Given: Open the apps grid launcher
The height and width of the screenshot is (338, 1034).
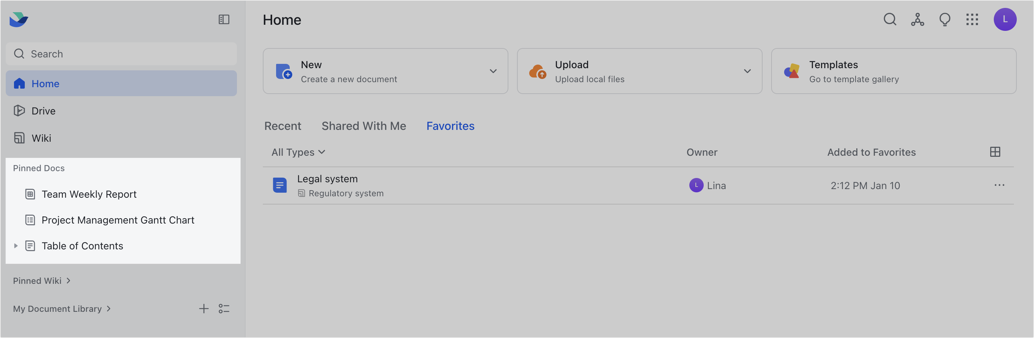Looking at the screenshot, I should [972, 19].
